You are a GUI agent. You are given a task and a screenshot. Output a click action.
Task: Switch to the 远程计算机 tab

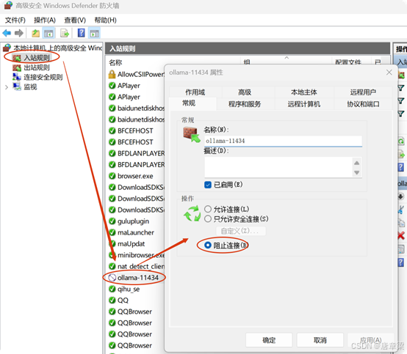(303, 104)
